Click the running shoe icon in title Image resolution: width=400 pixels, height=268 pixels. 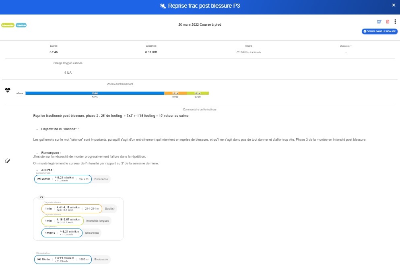point(163,6)
